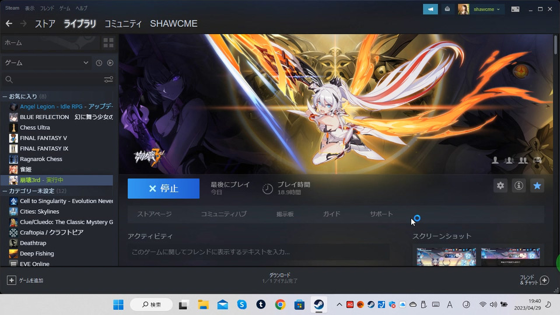The height and width of the screenshot is (315, 560).
Task: Stop the game with 停止 button
Action: coord(163,188)
